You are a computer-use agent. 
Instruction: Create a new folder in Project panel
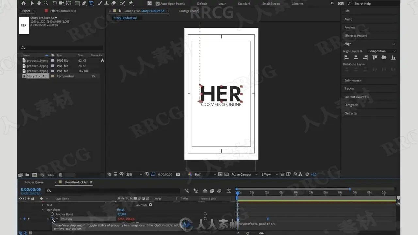pyautogui.click(x=27, y=175)
